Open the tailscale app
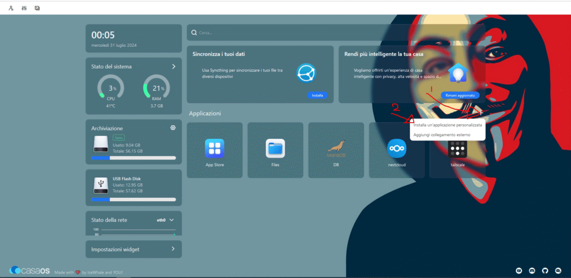The width and height of the screenshot is (571, 278). click(457, 148)
